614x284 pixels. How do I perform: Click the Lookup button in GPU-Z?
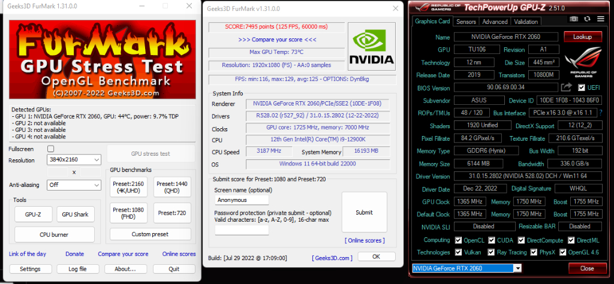click(x=583, y=37)
